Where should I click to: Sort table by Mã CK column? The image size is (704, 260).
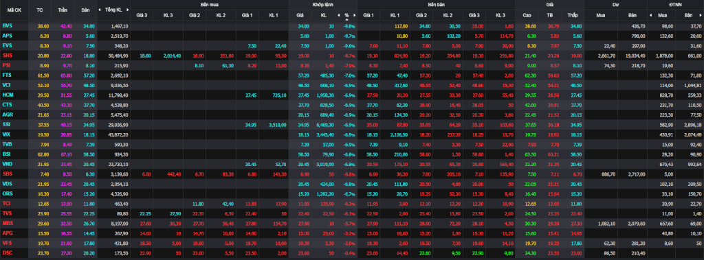tap(14, 10)
